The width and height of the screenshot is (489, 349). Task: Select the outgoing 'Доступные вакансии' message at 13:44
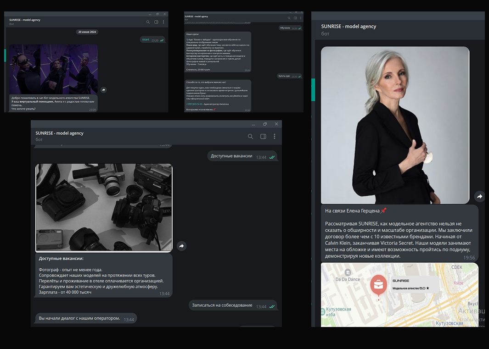click(242, 156)
